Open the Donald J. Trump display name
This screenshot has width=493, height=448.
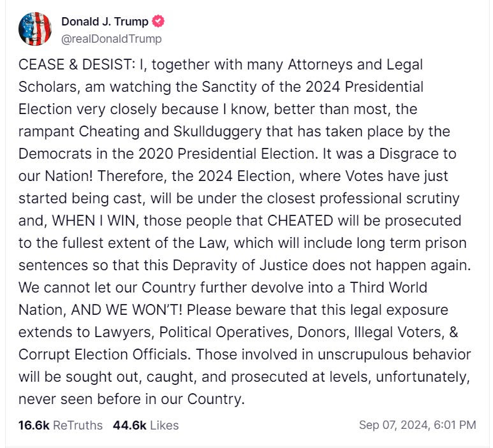coord(105,22)
